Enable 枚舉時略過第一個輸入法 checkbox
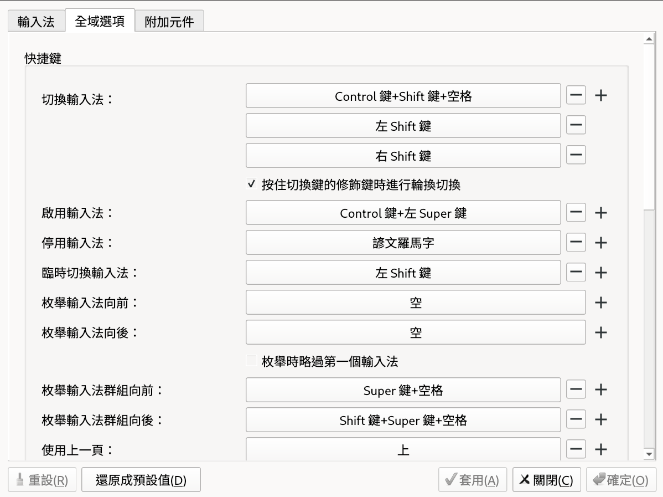This screenshot has height=497, width=663. tap(252, 362)
